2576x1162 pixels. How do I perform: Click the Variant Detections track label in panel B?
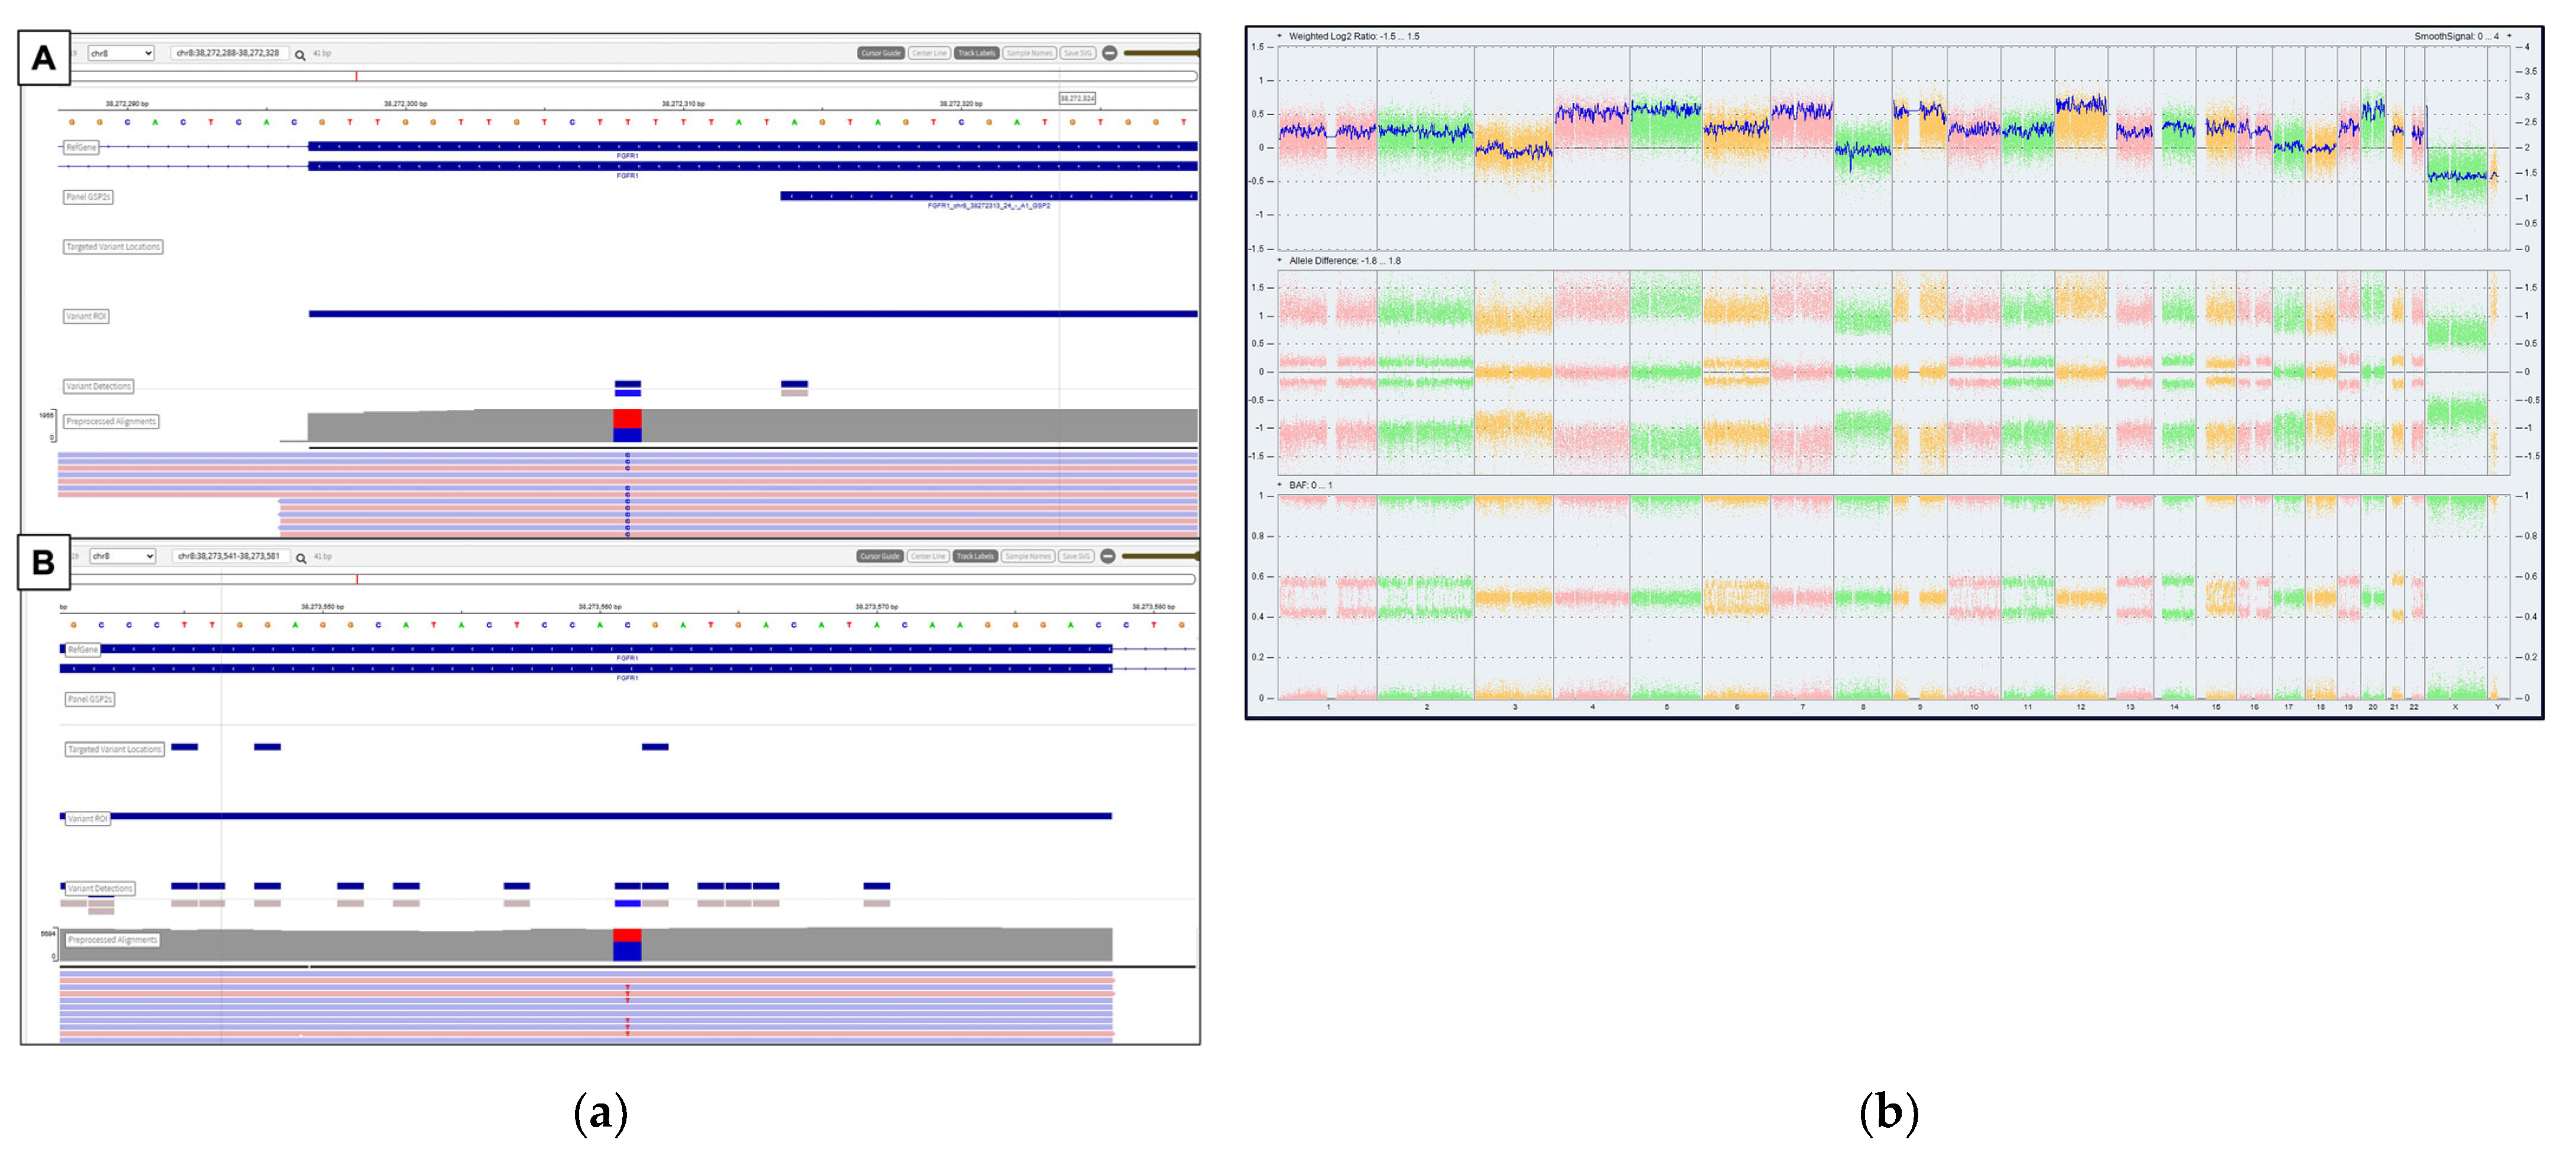click(x=99, y=888)
